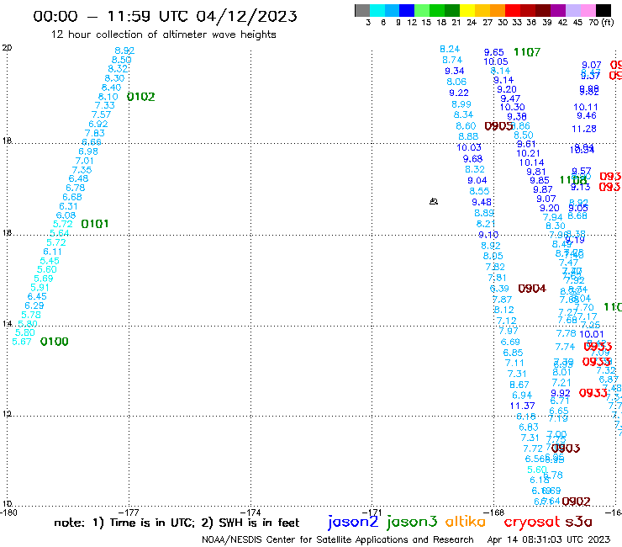Click the maroon time label 0903
This screenshot has width=622, height=547.
pyautogui.click(x=566, y=448)
